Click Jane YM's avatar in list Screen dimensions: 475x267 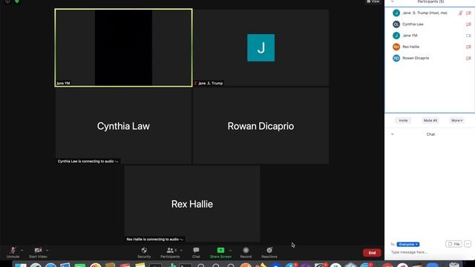click(396, 36)
